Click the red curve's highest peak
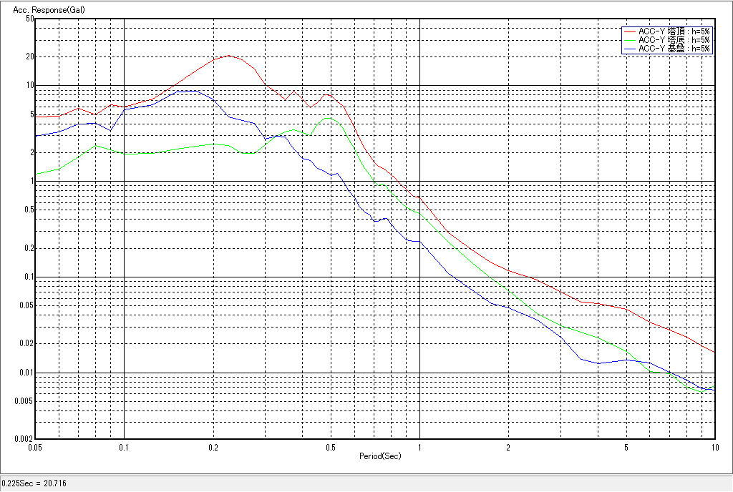This screenshot has height=492, width=733. click(x=228, y=55)
